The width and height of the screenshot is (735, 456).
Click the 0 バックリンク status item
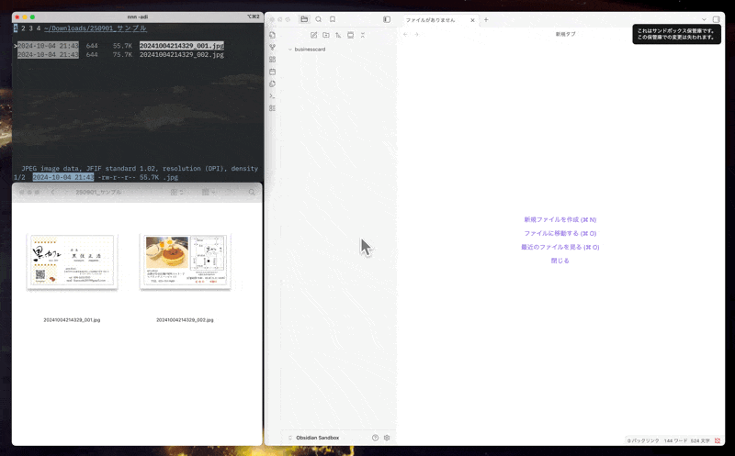(643, 440)
